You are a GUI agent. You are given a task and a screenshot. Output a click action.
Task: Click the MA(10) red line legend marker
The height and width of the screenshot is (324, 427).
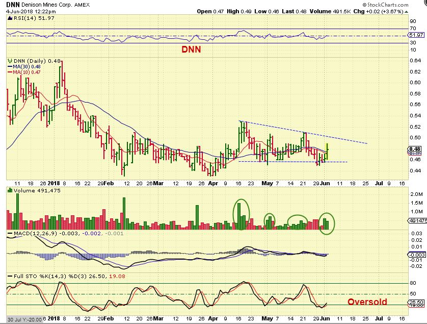click(10, 72)
